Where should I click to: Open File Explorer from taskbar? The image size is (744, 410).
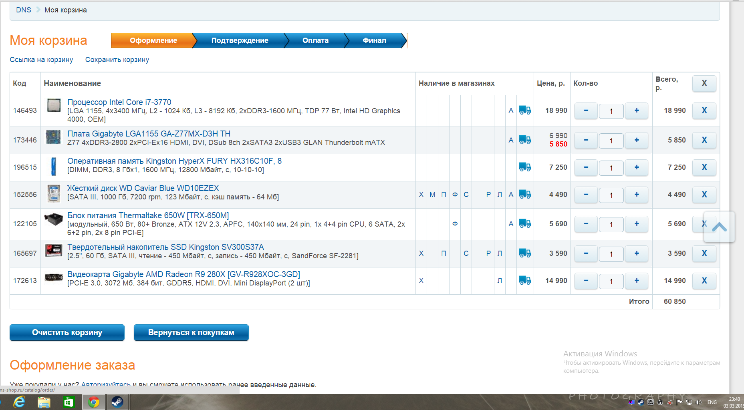coord(44,402)
